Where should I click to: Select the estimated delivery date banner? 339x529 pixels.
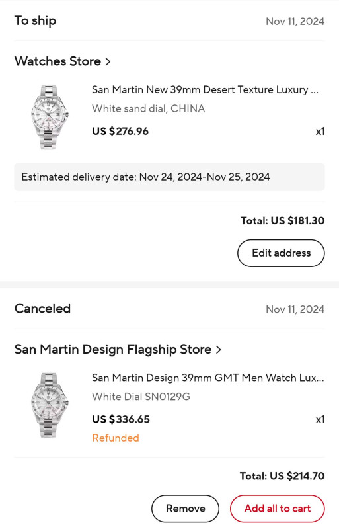(x=169, y=177)
